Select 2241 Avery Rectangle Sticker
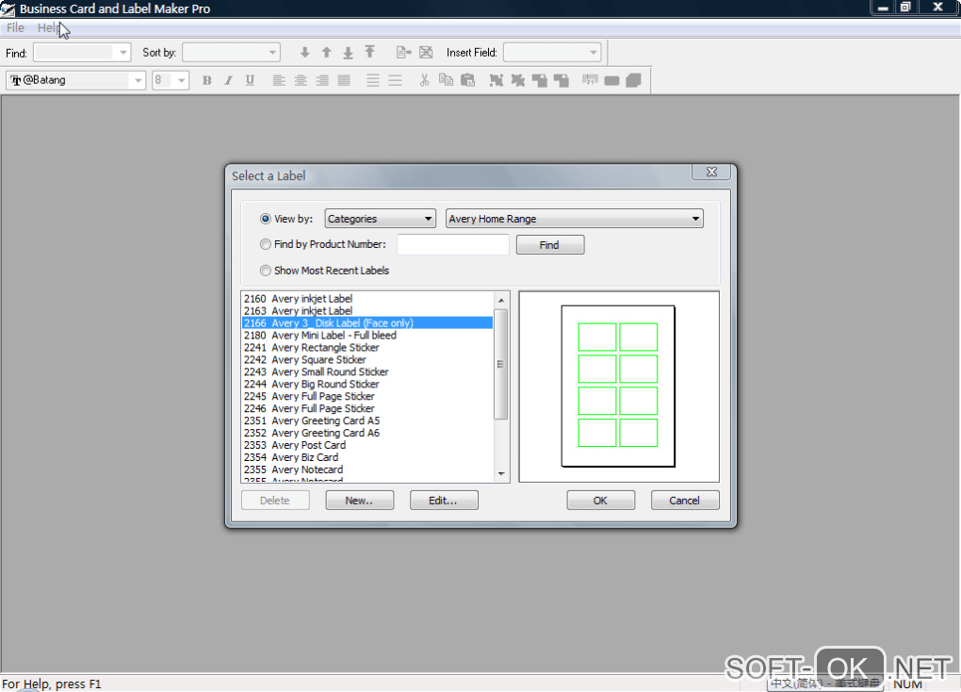The height and width of the screenshot is (692, 961). pyautogui.click(x=366, y=348)
